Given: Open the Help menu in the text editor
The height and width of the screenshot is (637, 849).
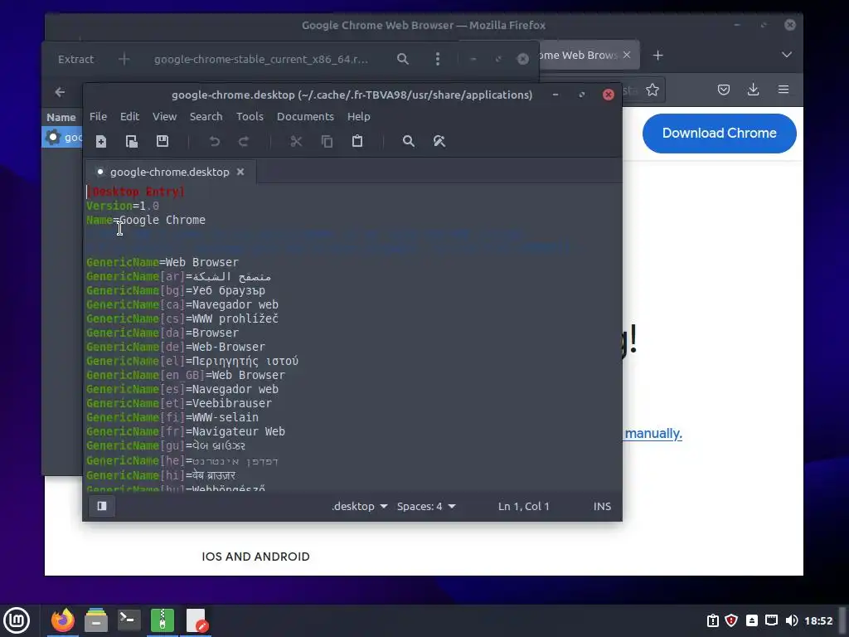Looking at the screenshot, I should 358,116.
